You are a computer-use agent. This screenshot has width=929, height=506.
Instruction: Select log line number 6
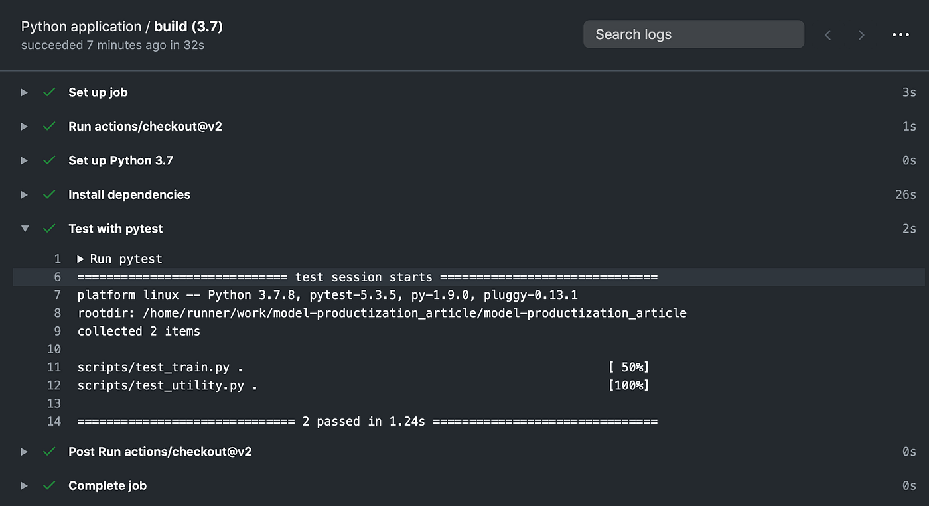pos(57,277)
